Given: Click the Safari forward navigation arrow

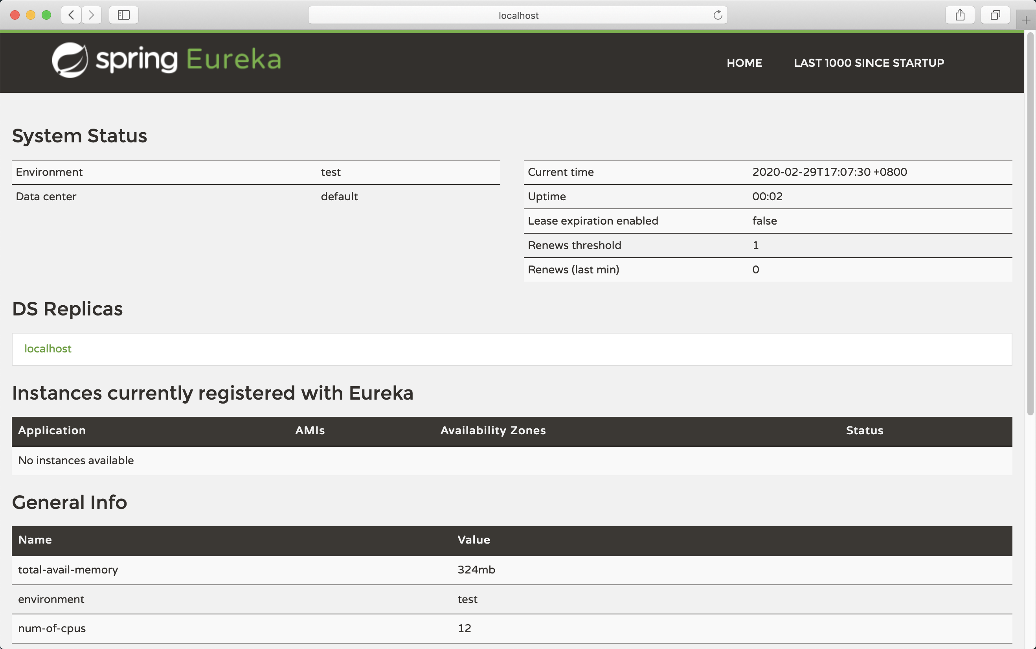Looking at the screenshot, I should coord(91,15).
